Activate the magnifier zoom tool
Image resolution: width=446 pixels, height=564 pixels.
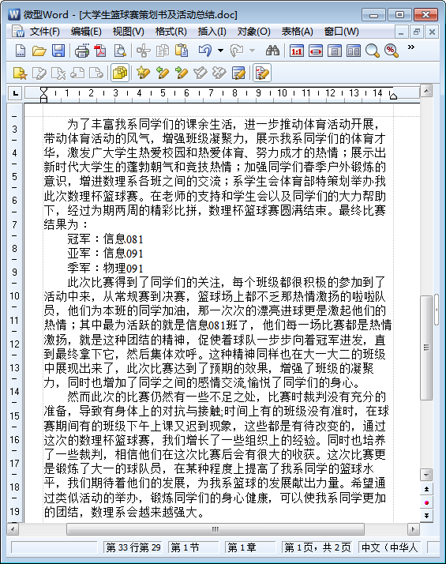373,51
